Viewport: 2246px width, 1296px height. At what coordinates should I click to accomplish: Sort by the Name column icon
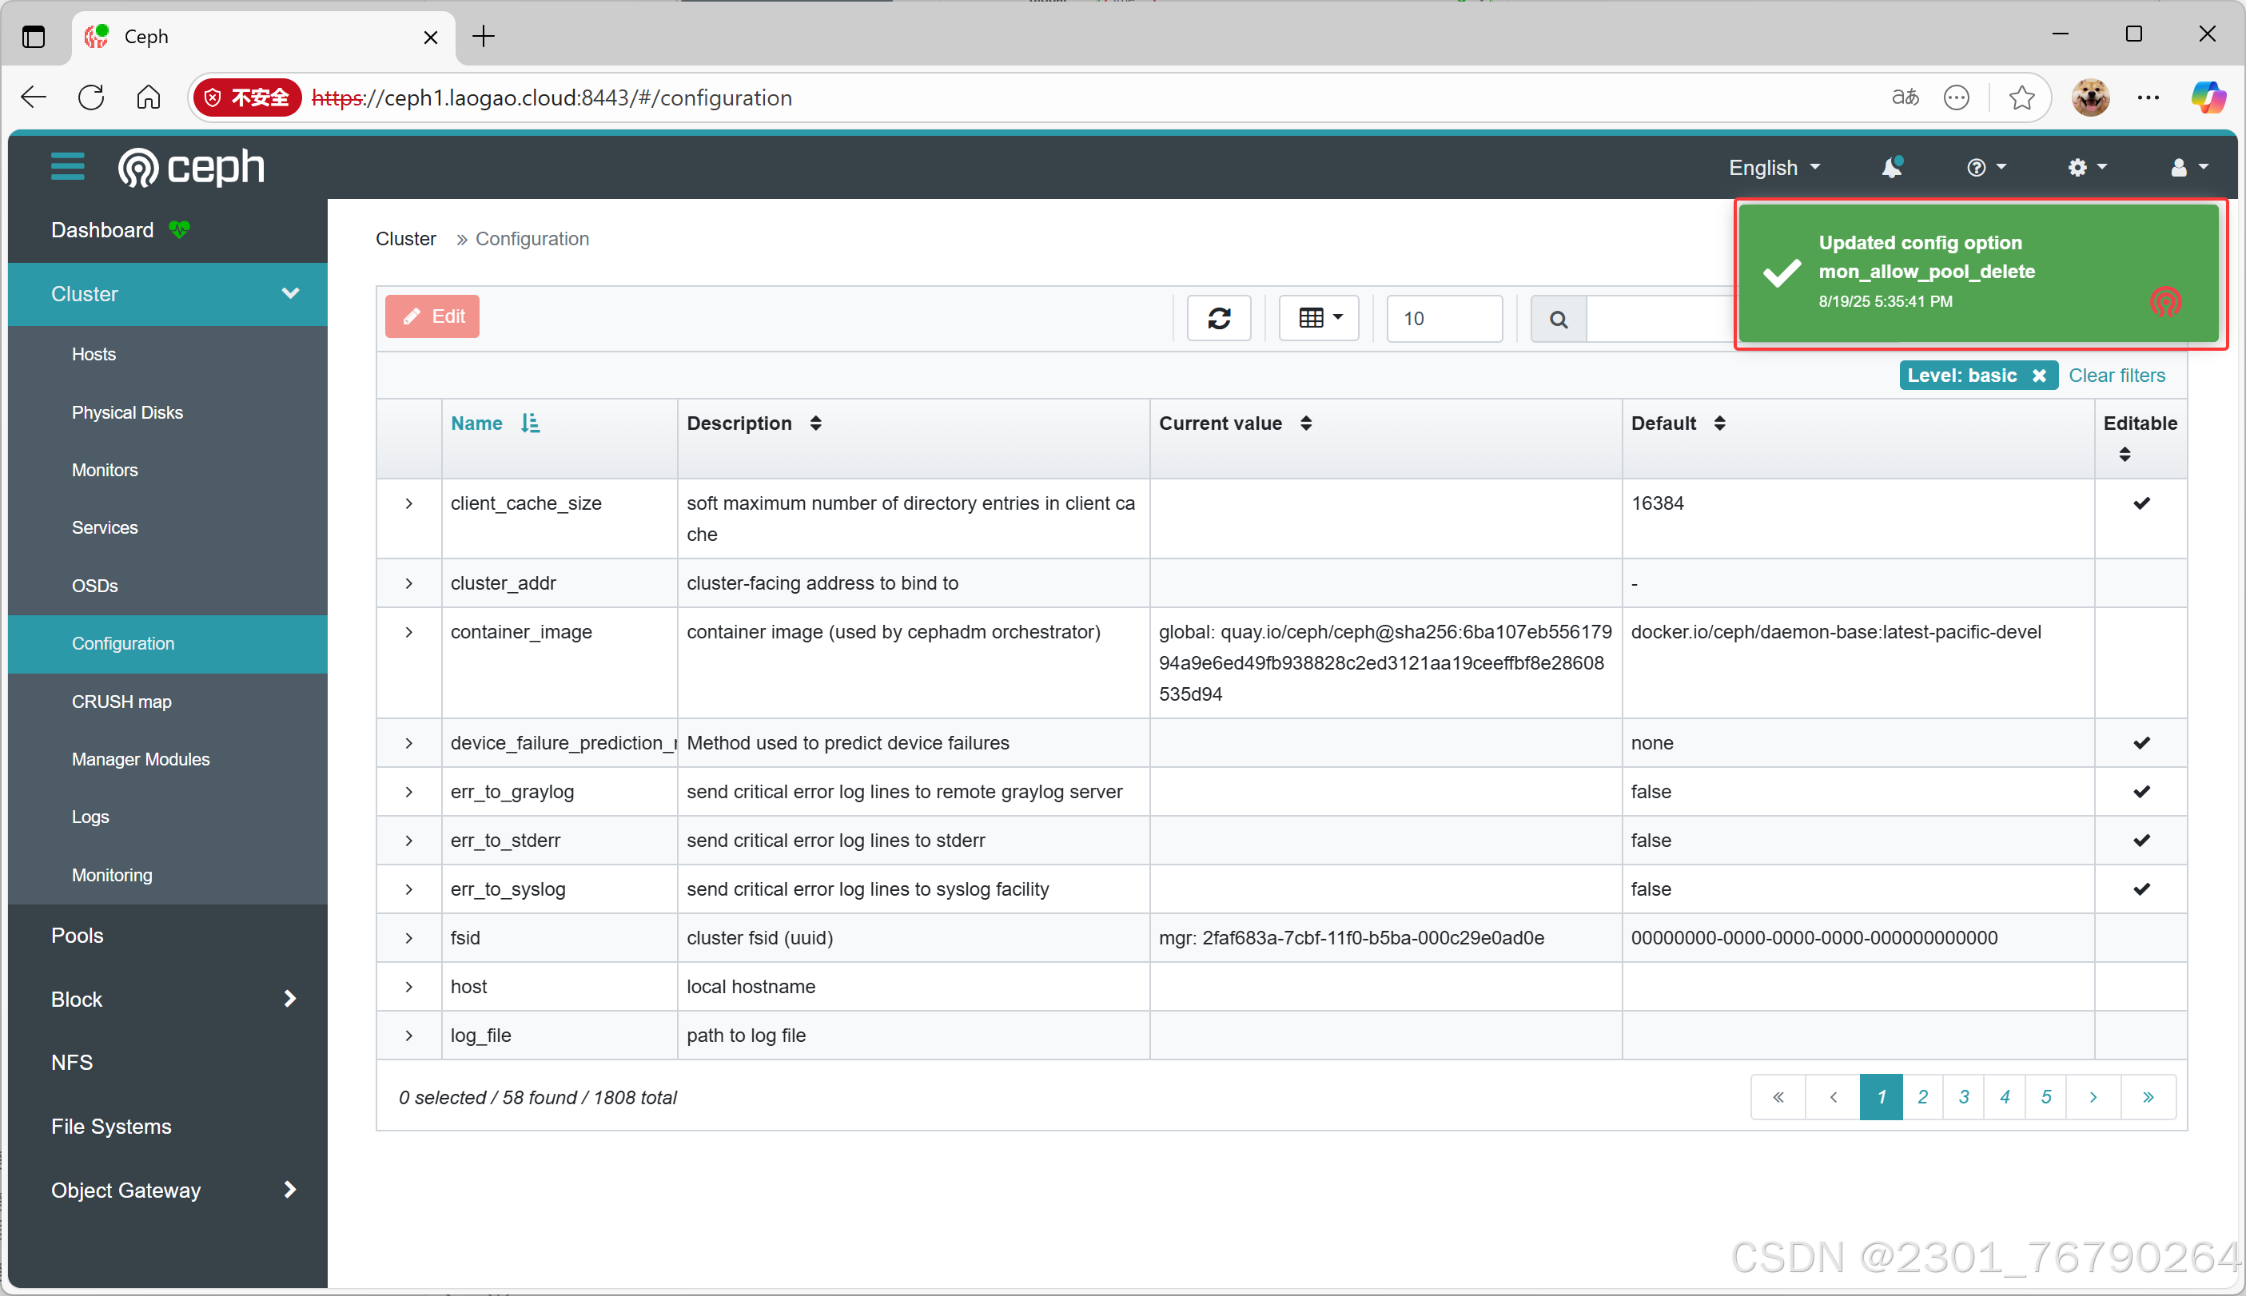531,423
